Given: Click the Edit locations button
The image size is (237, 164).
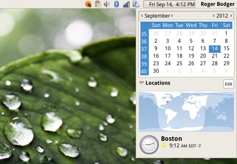Looking at the screenshot, I should coord(229,84).
